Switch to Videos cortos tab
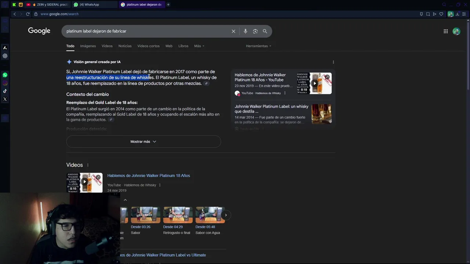The width and height of the screenshot is (470, 264). 148,46
